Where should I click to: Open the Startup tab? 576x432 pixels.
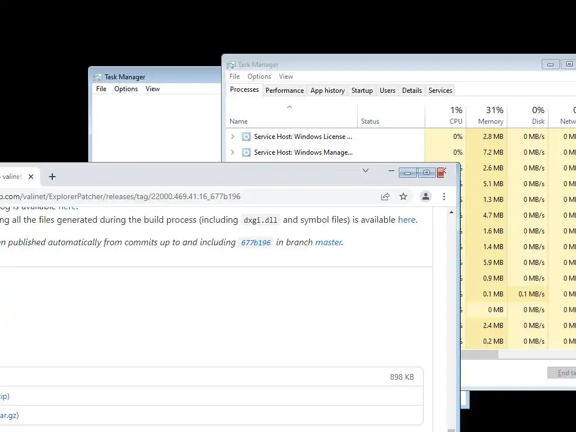(x=362, y=91)
